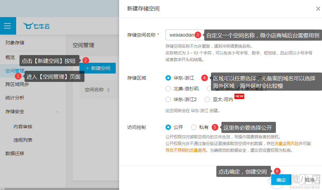Select 华东-浙江 storage region

click(x=168, y=78)
